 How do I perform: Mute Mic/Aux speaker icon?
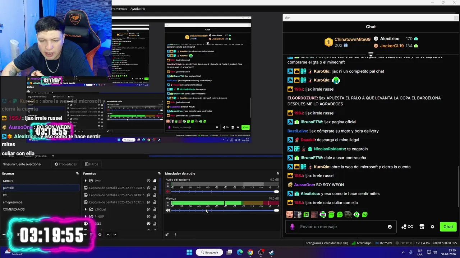click(168, 210)
